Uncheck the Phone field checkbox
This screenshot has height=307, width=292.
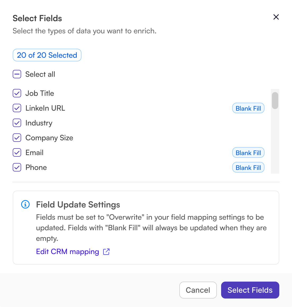point(17,167)
